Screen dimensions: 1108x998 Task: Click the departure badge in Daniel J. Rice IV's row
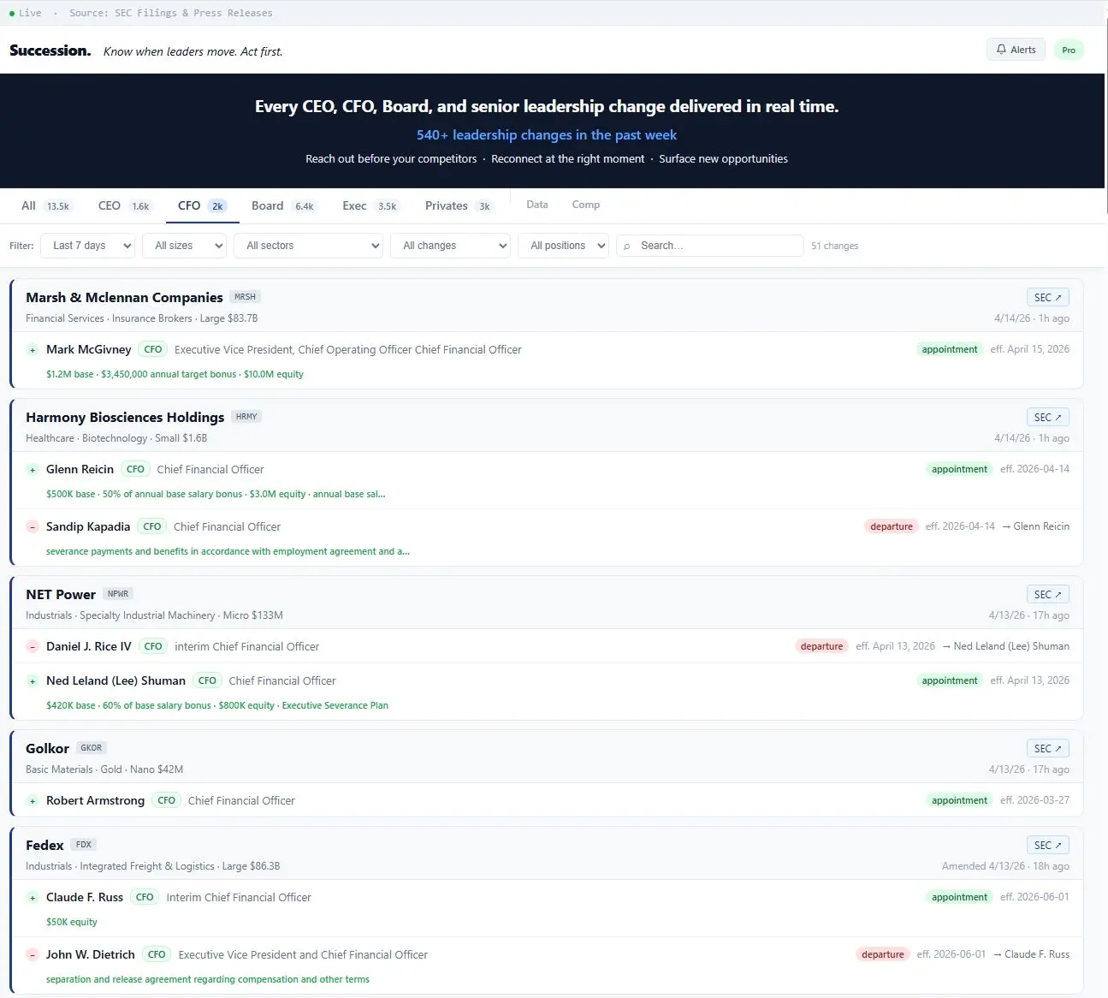pos(821,646)
